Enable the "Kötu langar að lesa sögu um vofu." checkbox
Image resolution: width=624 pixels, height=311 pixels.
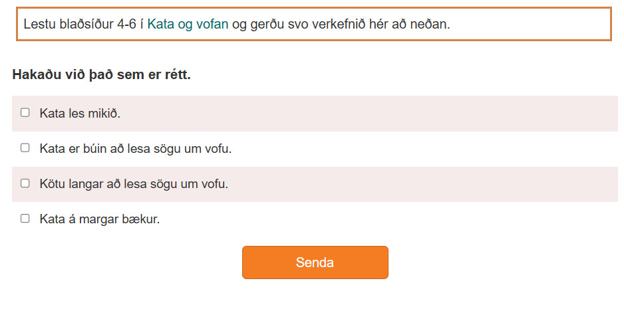point(25,183)
